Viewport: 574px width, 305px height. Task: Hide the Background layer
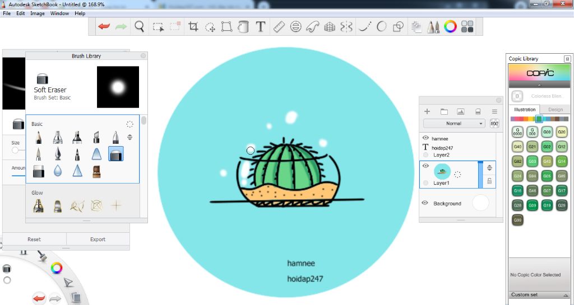(425, 203)
